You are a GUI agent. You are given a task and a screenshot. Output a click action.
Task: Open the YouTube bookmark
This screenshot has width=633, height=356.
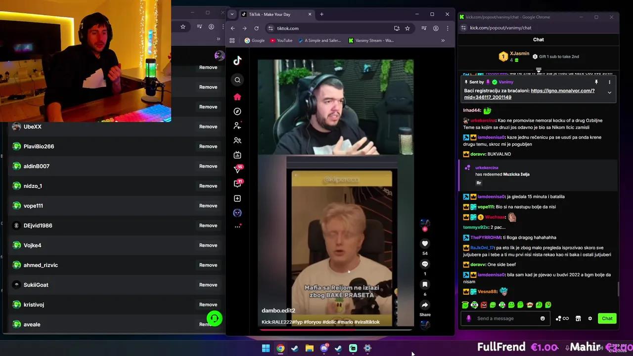[281, 41]
